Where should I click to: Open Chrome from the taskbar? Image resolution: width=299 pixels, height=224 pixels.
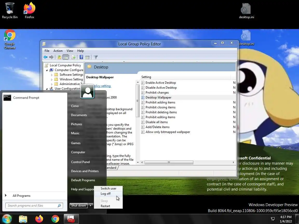(55, 219)
